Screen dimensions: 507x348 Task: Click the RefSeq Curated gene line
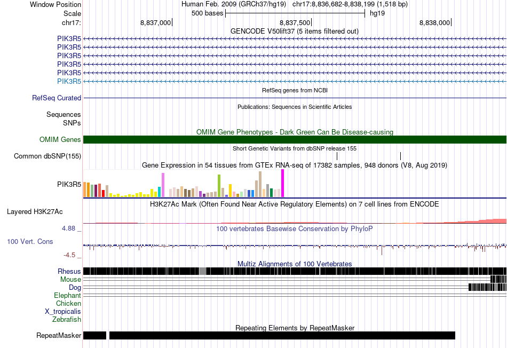pyautogui.click(x=295, y=98)
